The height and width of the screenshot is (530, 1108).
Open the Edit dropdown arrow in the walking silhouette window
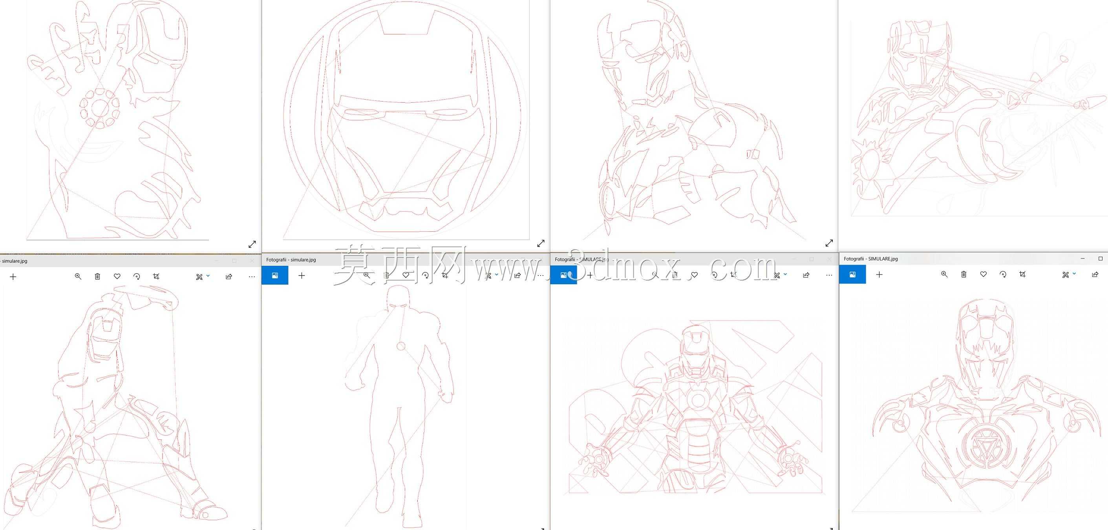pos(496,274)
